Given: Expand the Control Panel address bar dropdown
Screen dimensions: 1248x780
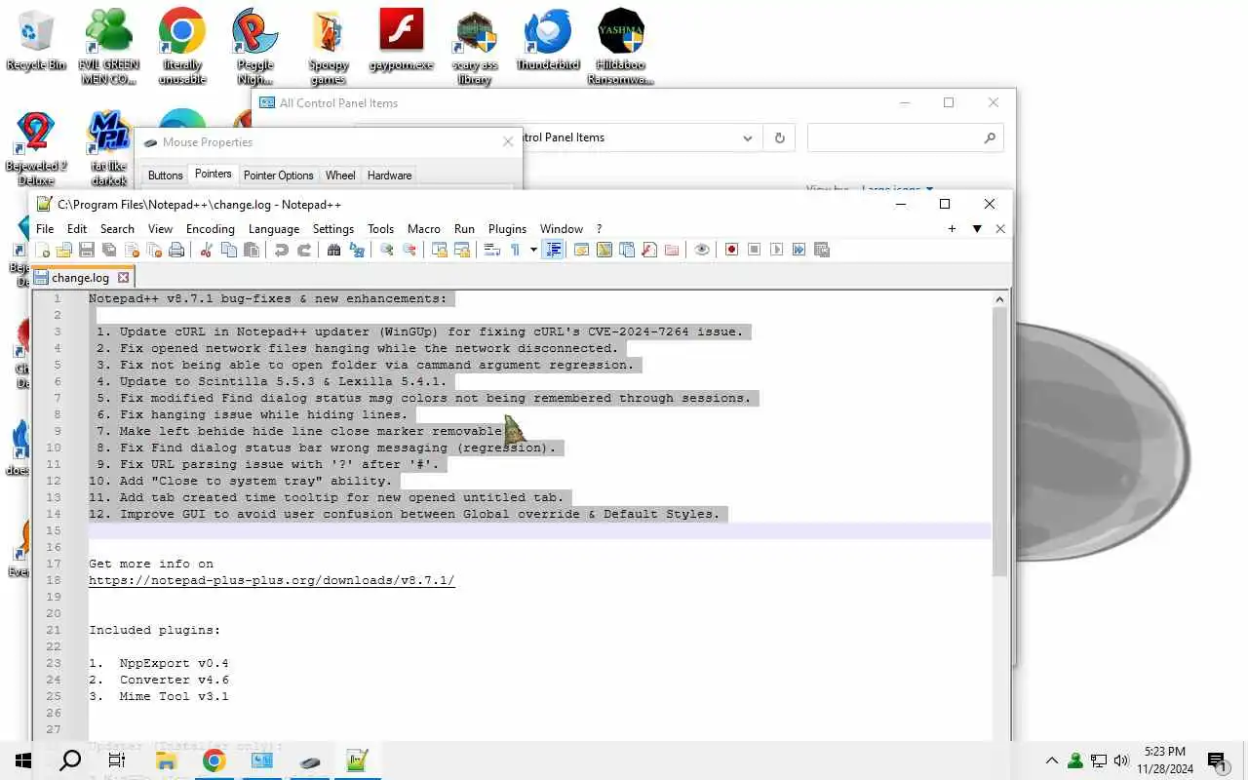Looking at the screenshot, I should click(748, 138).
